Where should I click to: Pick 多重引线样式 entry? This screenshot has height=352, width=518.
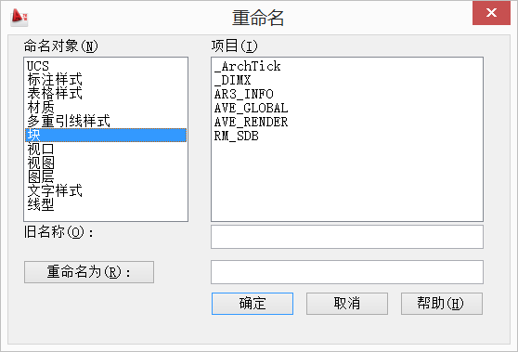coord(106,122)
